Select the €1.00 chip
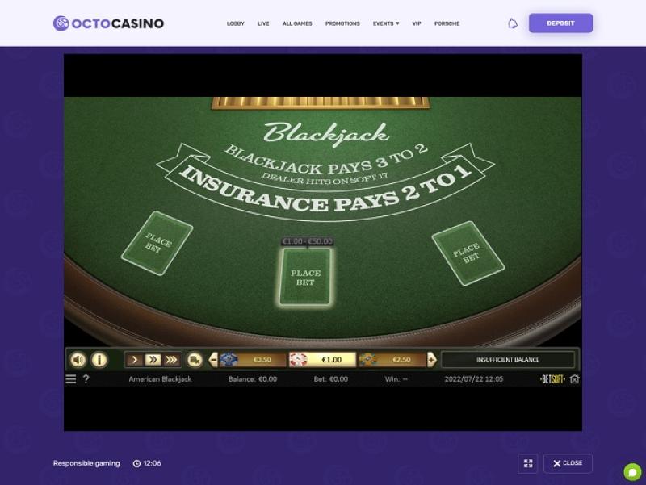 (x=322, y=359)
